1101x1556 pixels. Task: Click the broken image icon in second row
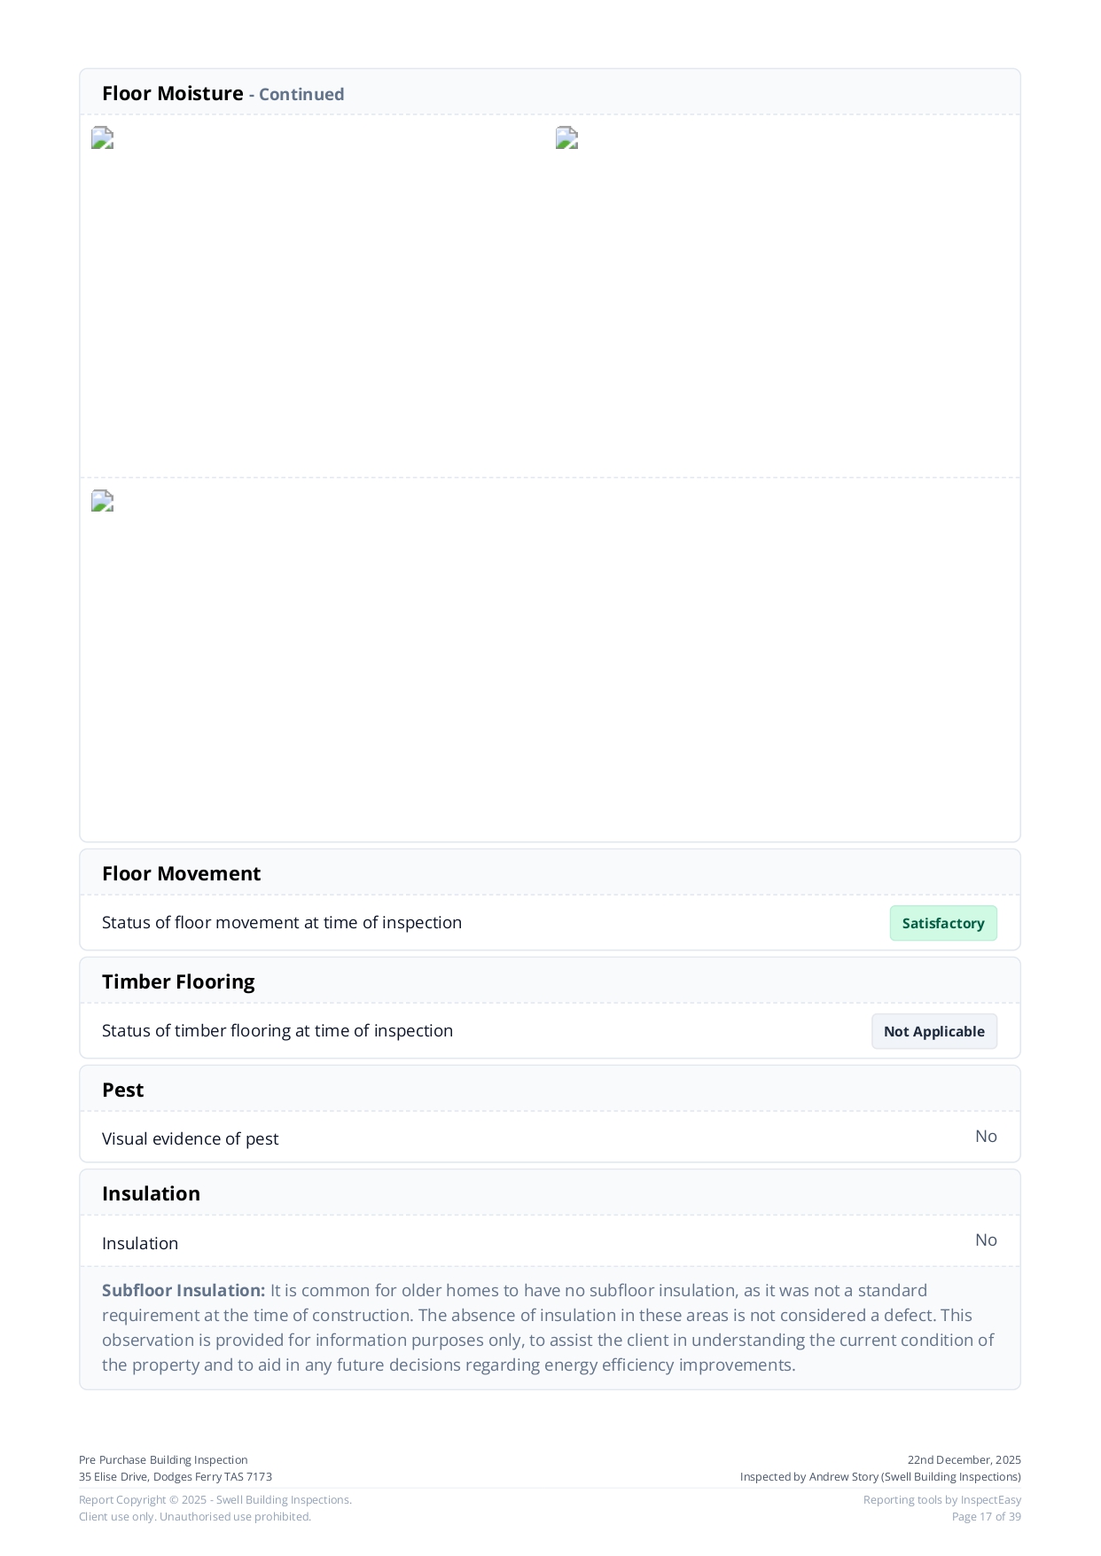(102, 502)
